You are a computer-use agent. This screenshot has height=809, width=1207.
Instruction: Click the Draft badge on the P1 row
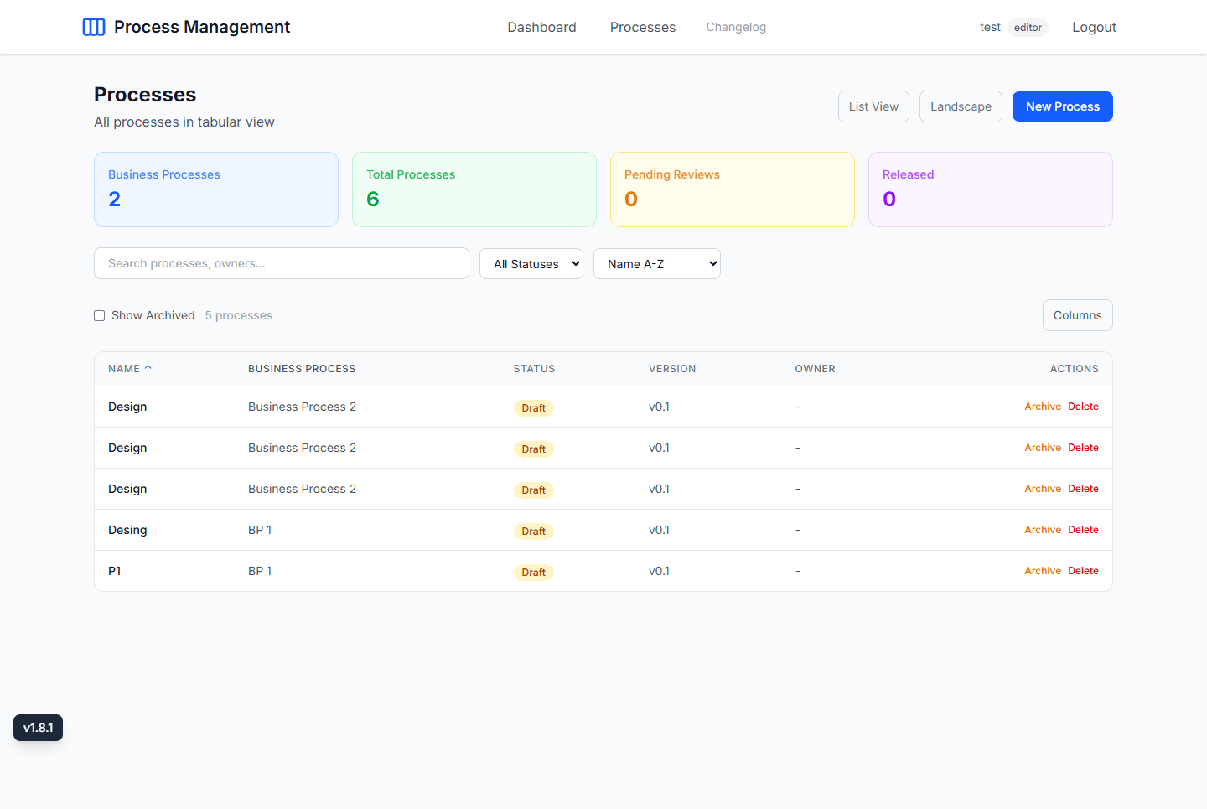point(533,572)
